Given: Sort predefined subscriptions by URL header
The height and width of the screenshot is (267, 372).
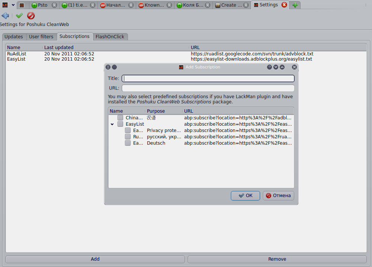Looking at the screenshot, I should [238, 111].
